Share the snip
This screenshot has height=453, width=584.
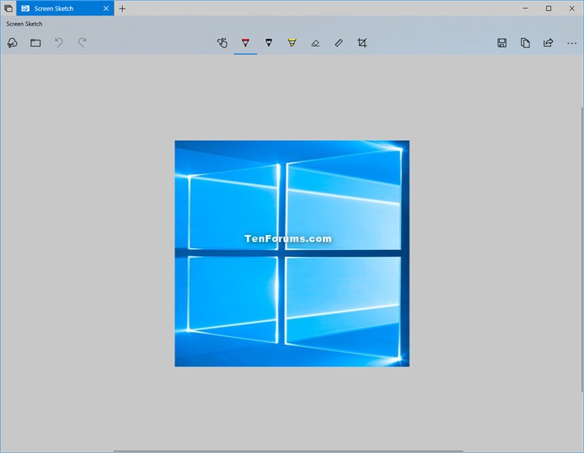click(x=548, y=43)
